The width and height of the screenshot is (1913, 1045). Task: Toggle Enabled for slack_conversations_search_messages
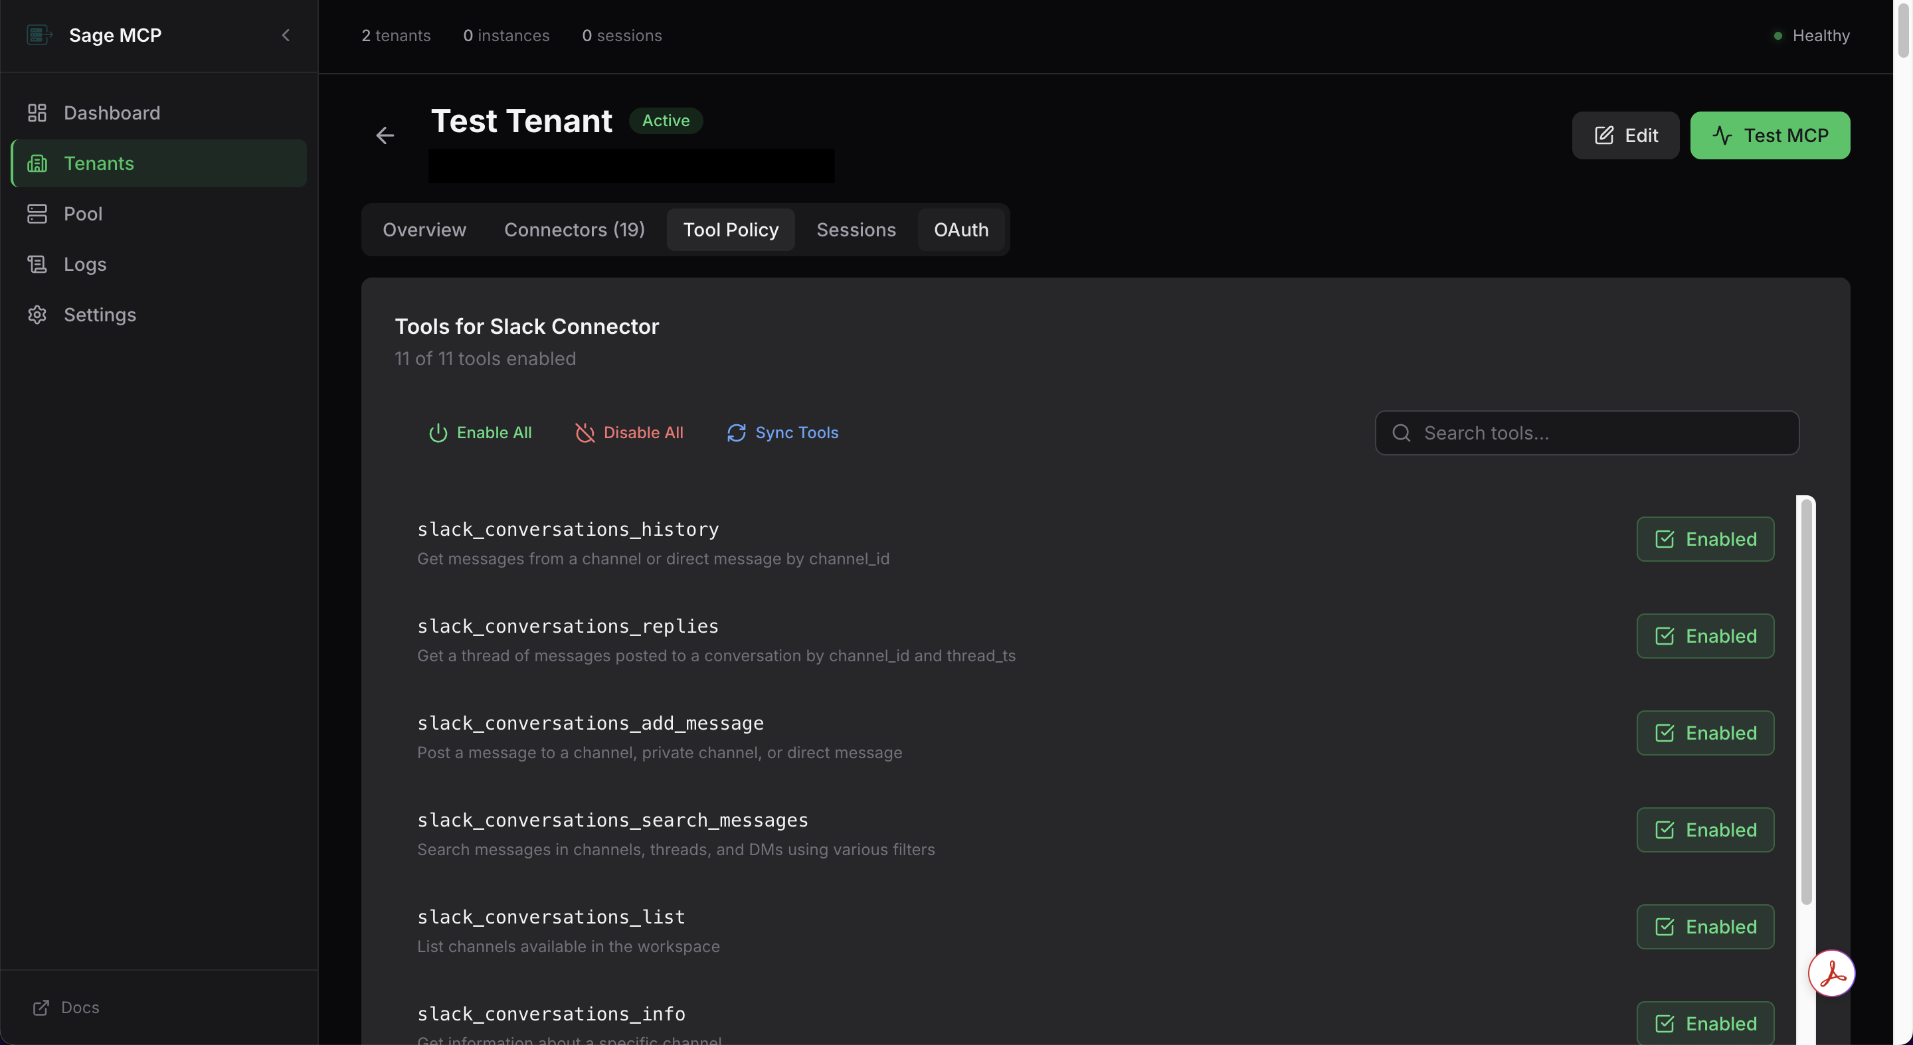[x=1705, y=830]
